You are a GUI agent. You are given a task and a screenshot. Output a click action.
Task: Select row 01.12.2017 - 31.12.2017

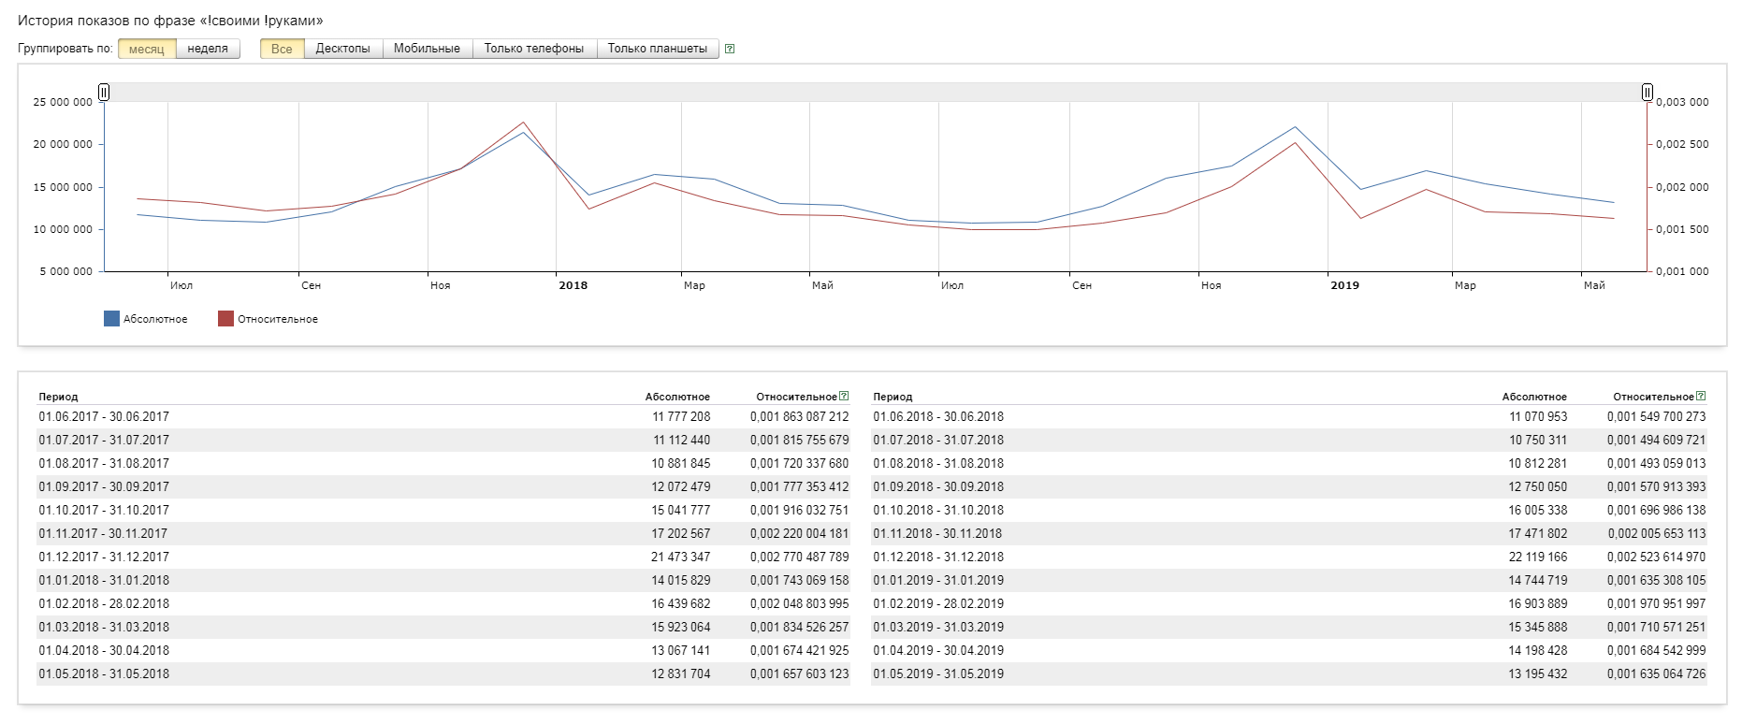click(443, 557)
